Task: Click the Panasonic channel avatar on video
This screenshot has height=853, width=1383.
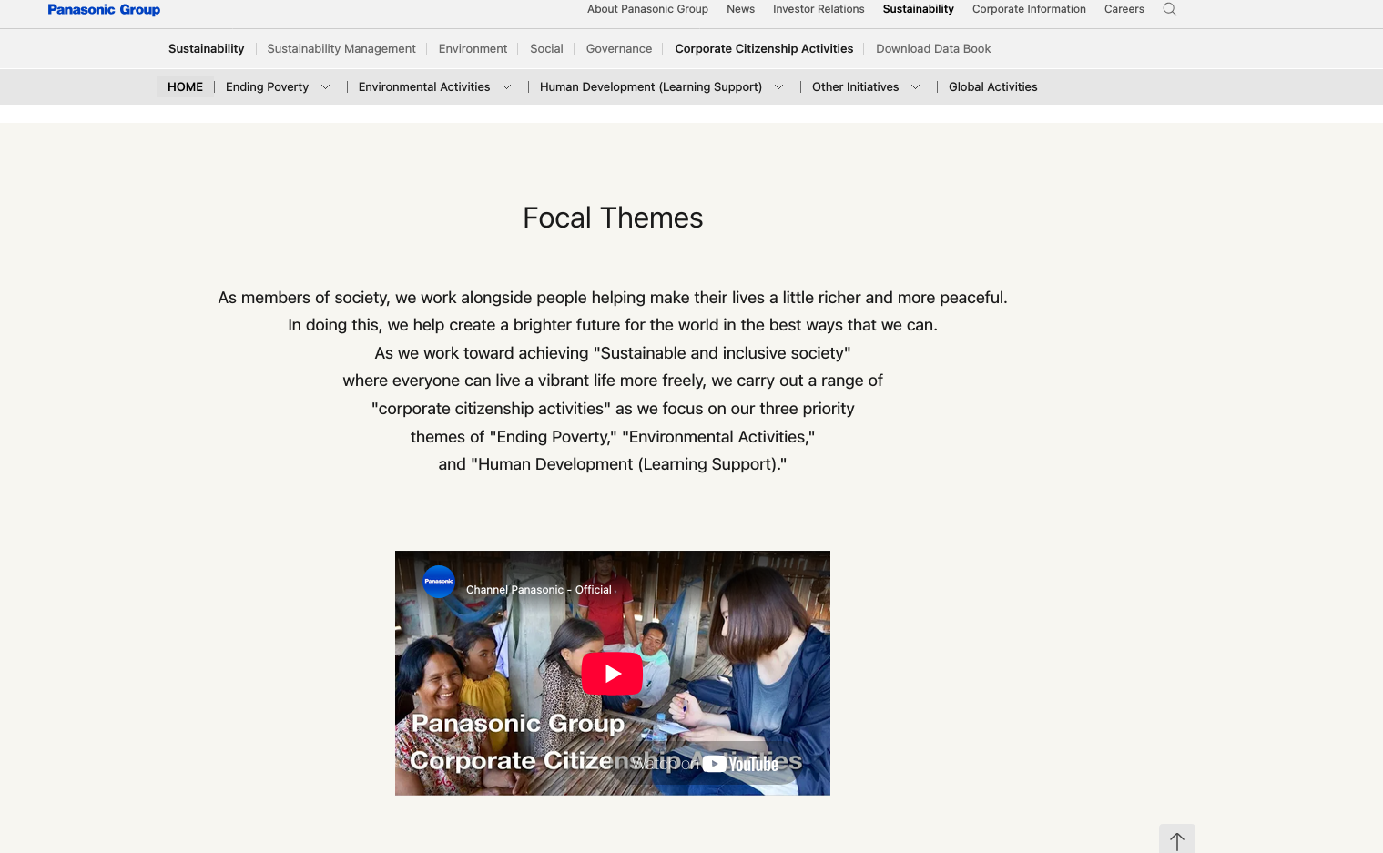Action: [439, 582]
